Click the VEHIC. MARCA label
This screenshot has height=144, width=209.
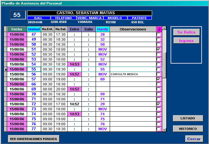tap(90, 18)
